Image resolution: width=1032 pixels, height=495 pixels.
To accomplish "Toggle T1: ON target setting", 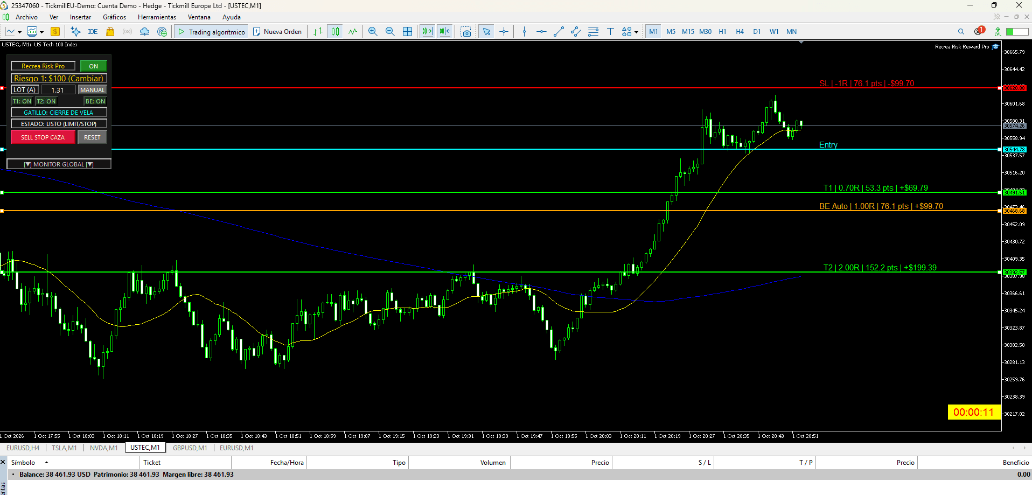I will pyautogui.click(x=22, y=101).
